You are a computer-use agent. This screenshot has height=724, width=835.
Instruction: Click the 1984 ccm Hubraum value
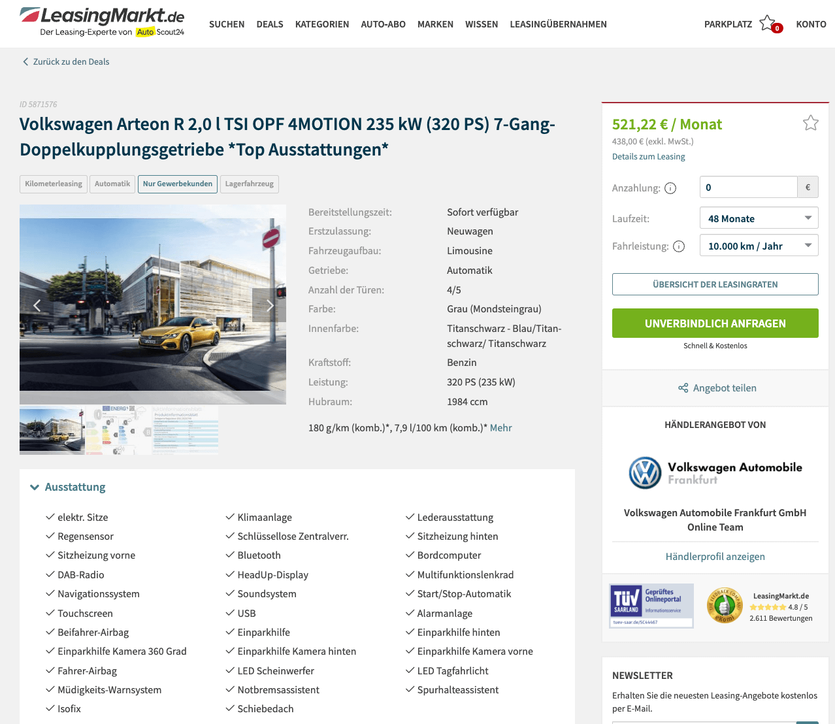[467, 402]
